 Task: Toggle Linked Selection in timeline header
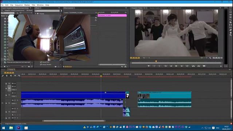click(x=11, y=76)
